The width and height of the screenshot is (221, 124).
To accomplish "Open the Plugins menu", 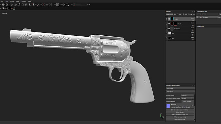I will (x=24, y=1).
